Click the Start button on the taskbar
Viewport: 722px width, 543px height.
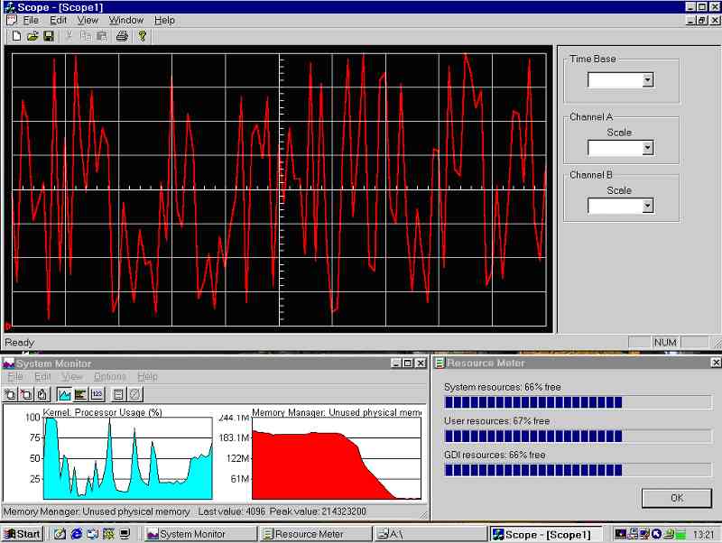pyautogui.click(x=23, y=534)
